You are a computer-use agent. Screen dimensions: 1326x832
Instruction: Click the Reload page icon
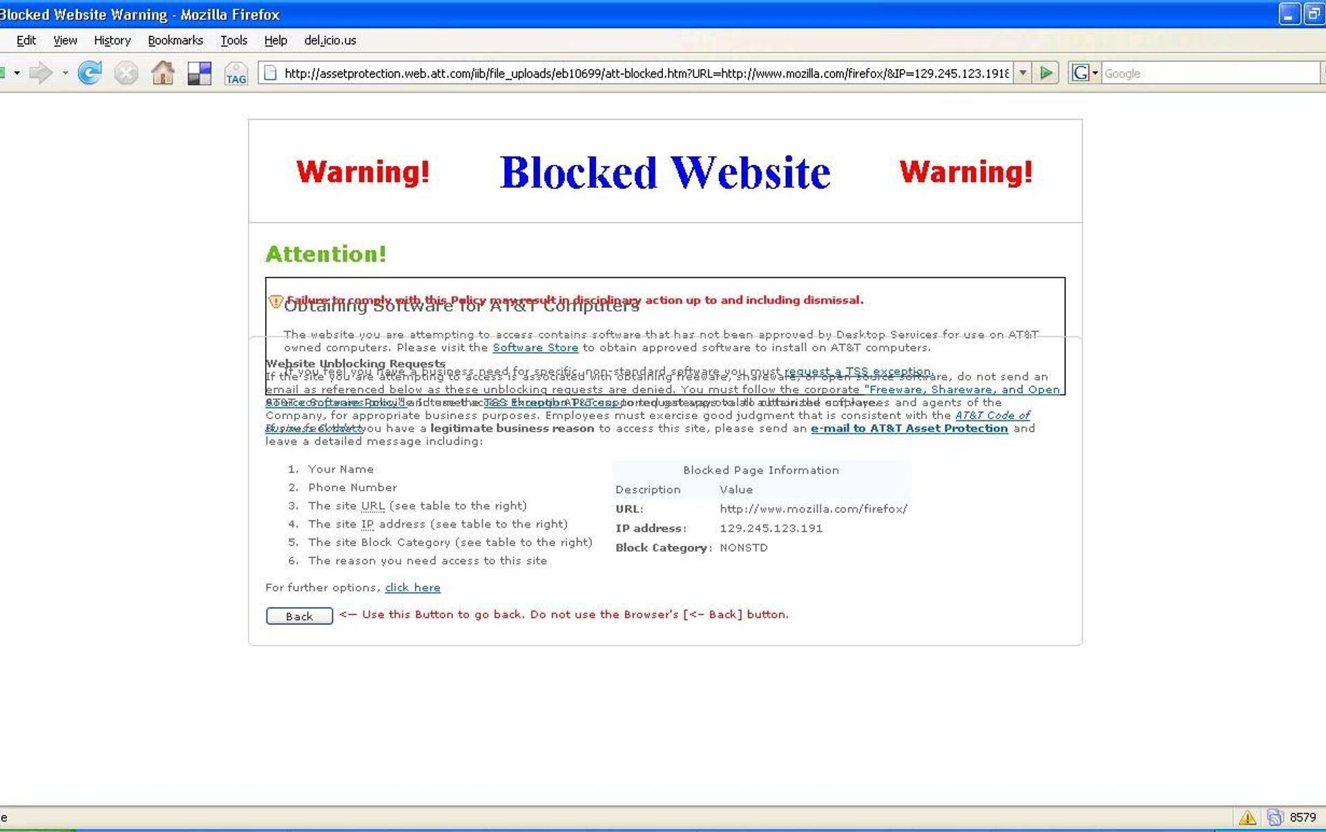pyautogui.click(x=89, y=72)
